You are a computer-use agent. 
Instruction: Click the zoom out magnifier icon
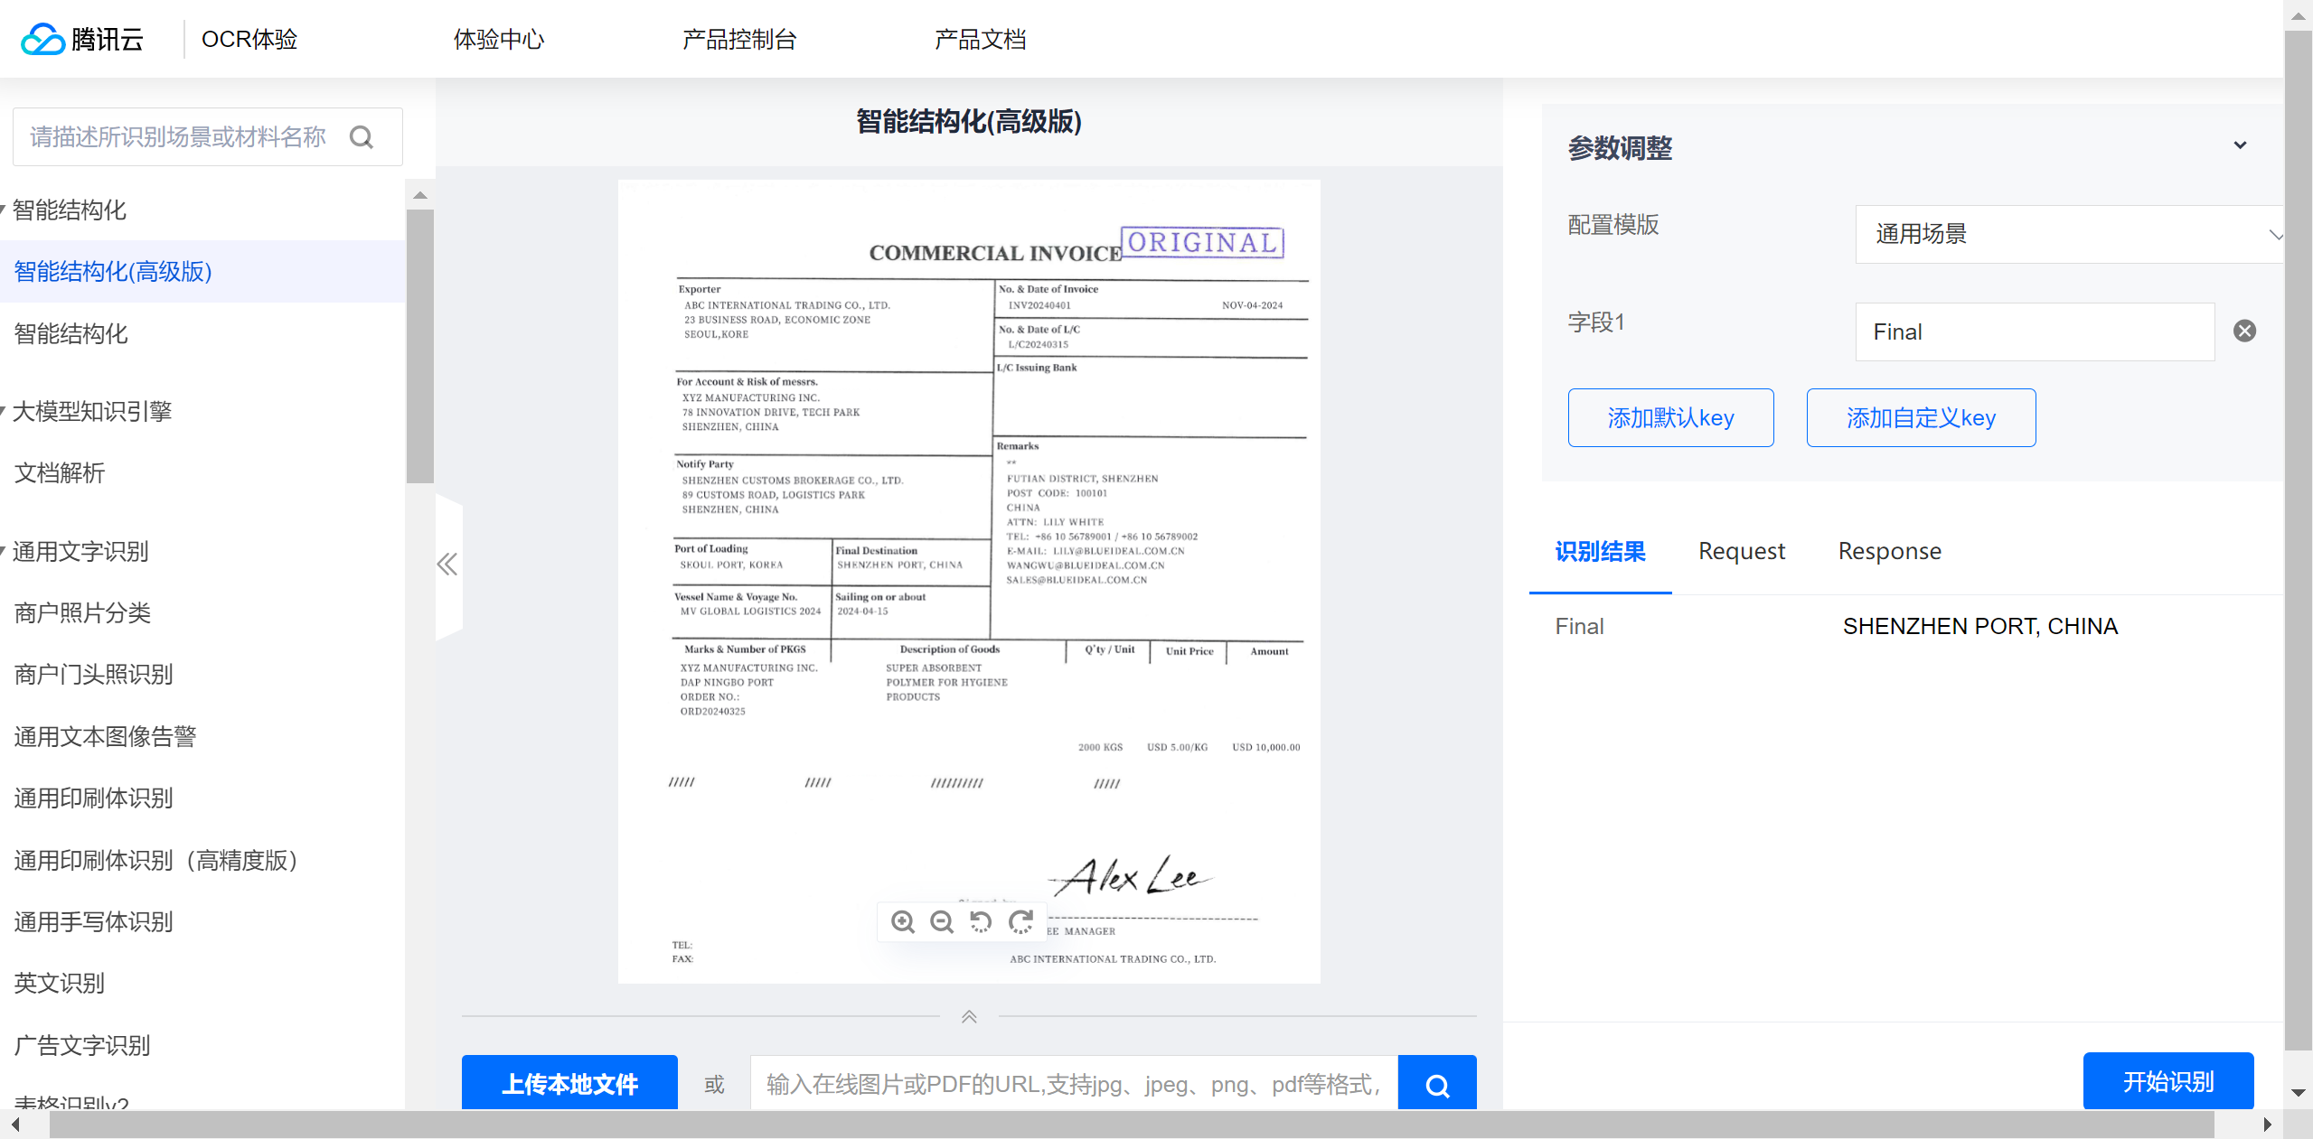point(942,921)
